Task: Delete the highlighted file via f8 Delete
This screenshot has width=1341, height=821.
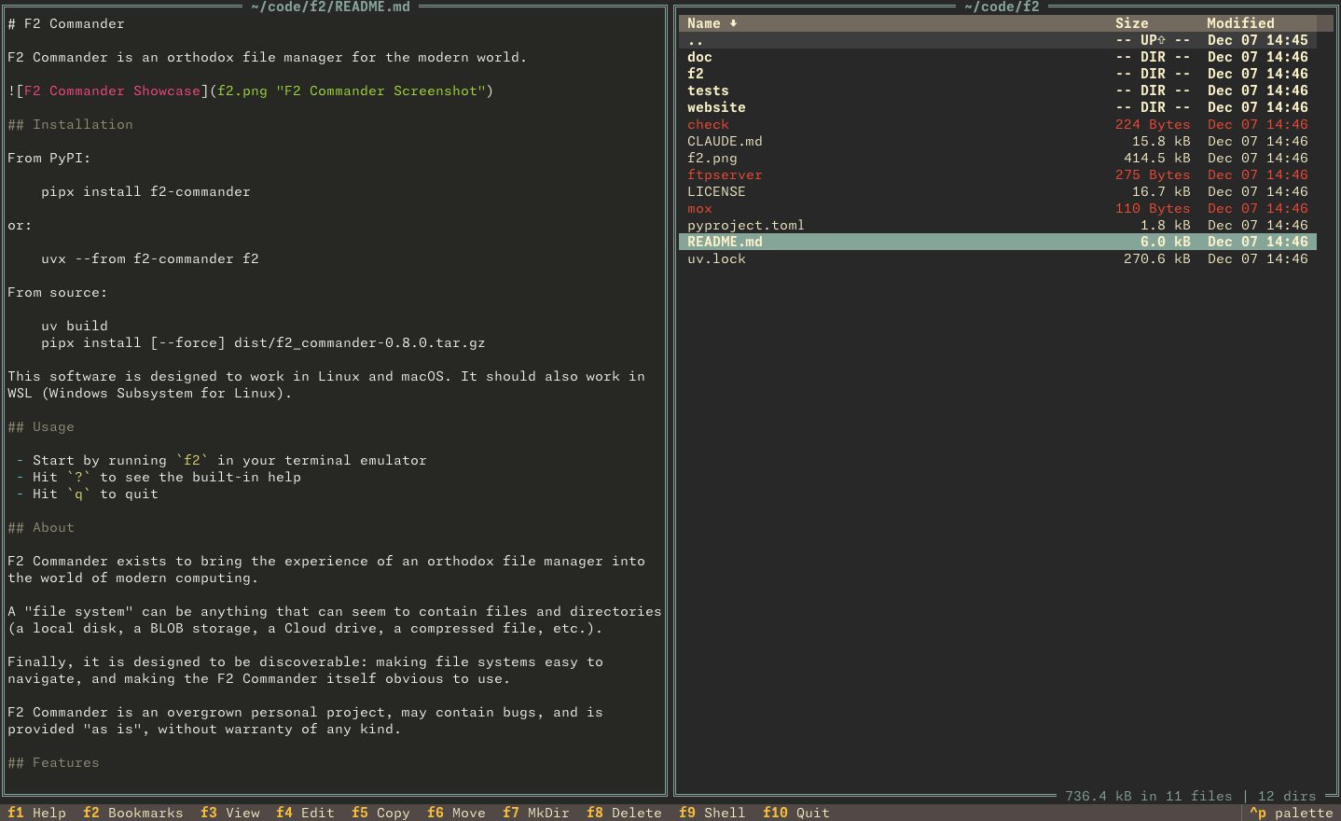Action: tap(623, 813)
